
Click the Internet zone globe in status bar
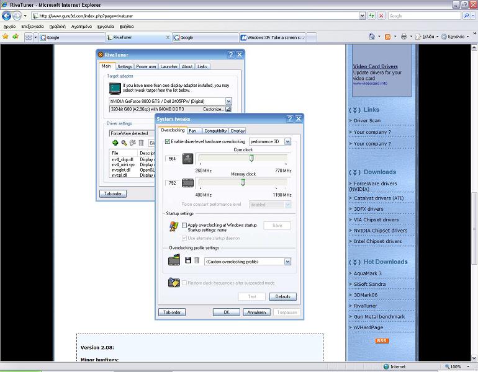[386, 366]
